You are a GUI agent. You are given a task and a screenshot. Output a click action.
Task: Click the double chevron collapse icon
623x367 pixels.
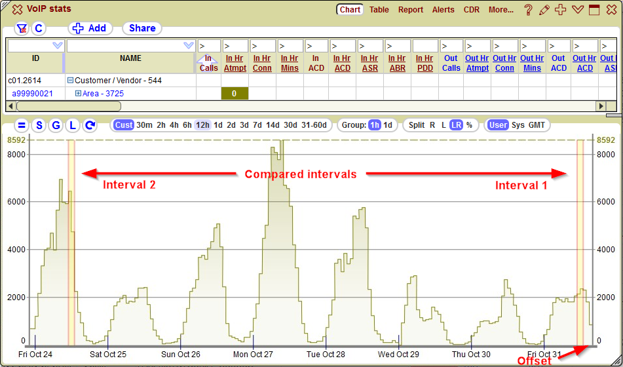click(577, 10)
